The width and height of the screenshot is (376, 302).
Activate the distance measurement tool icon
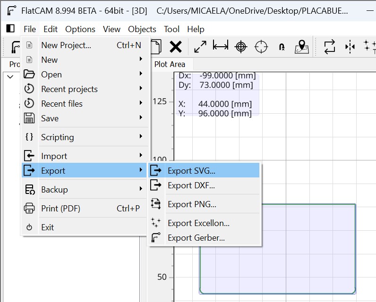point(221,45)
